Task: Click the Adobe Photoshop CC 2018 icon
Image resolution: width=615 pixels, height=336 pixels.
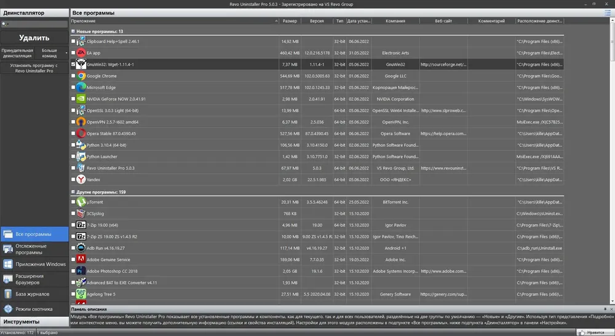Action: (x=81, y=271)
